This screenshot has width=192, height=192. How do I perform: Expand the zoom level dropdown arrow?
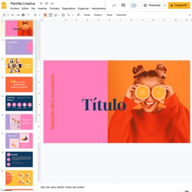point(39,15)
